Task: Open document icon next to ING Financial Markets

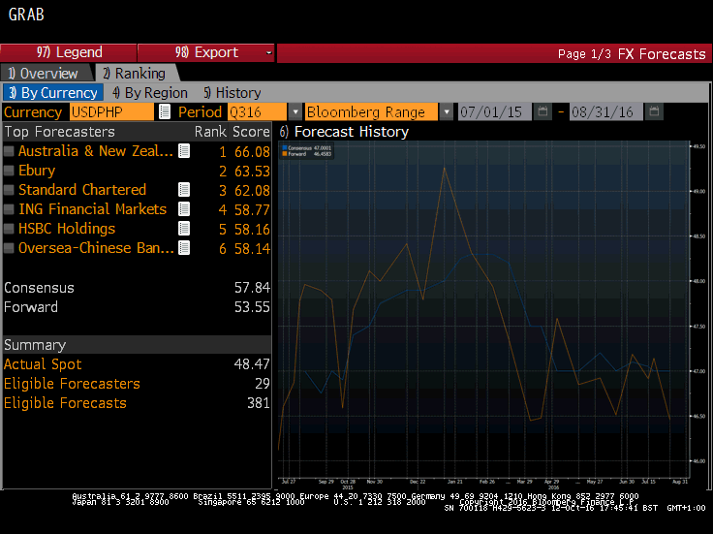Action: (184, 209)
